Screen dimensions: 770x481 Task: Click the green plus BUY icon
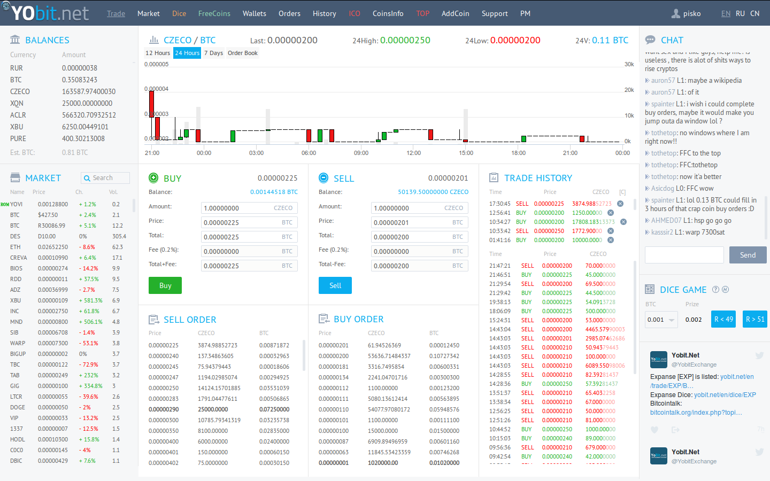click(153, 178)
